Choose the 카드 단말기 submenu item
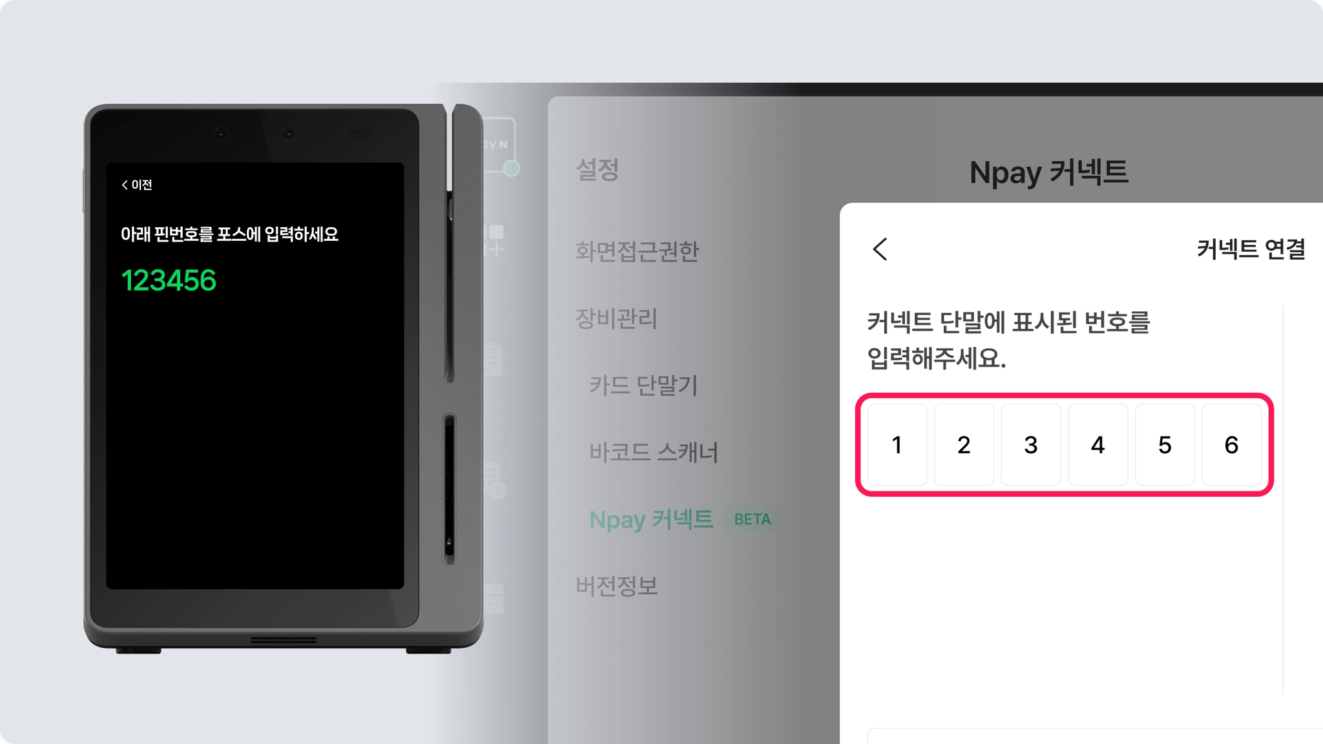 pos(643,386)
